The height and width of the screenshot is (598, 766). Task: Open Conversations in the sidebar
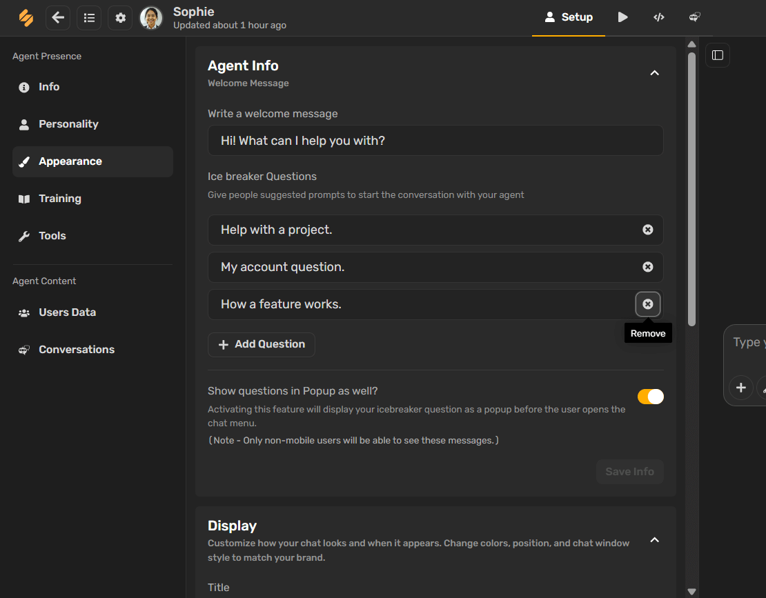tap(93, 350)
